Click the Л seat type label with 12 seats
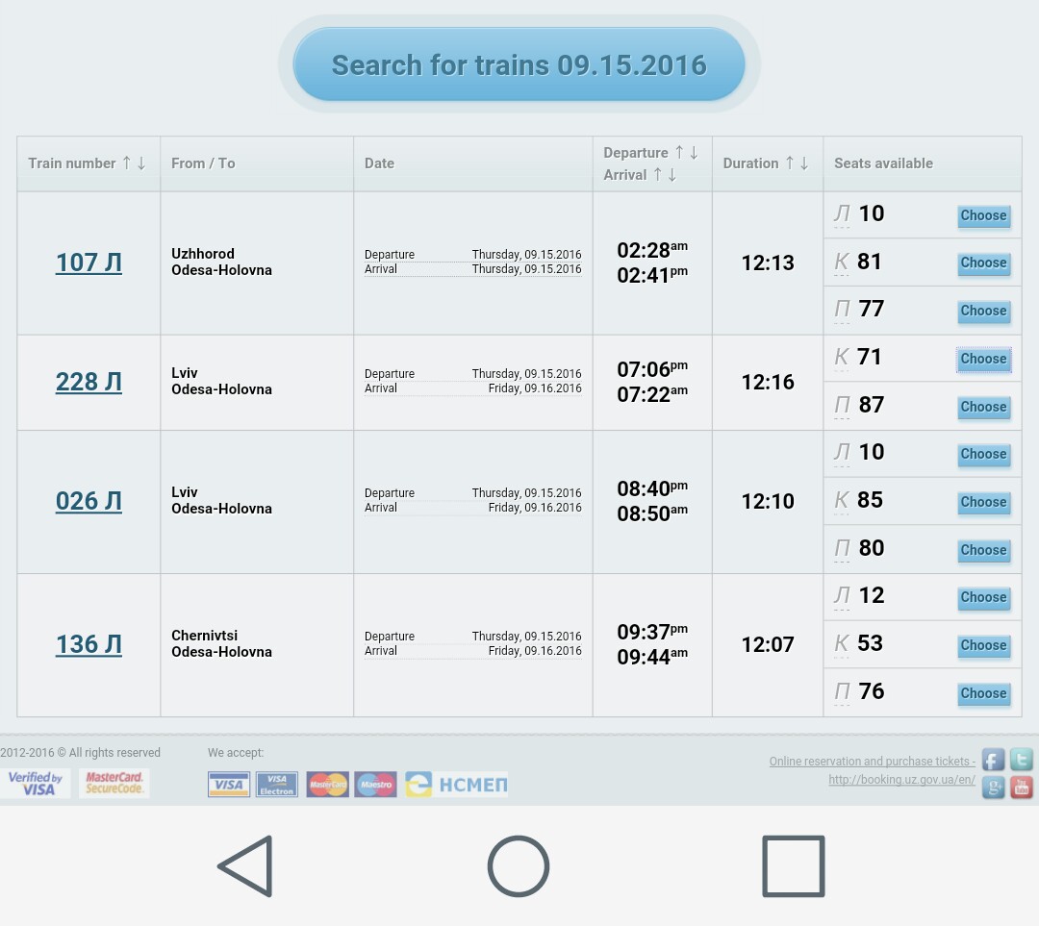This screenshot has width=1039, height=926. click(842, 595)
